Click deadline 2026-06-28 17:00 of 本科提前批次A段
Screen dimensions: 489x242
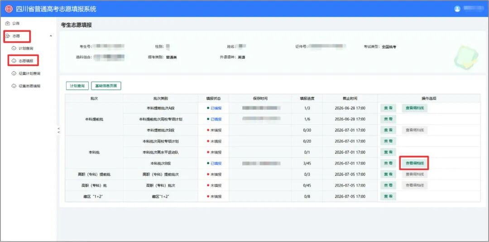tap(350, 108)
